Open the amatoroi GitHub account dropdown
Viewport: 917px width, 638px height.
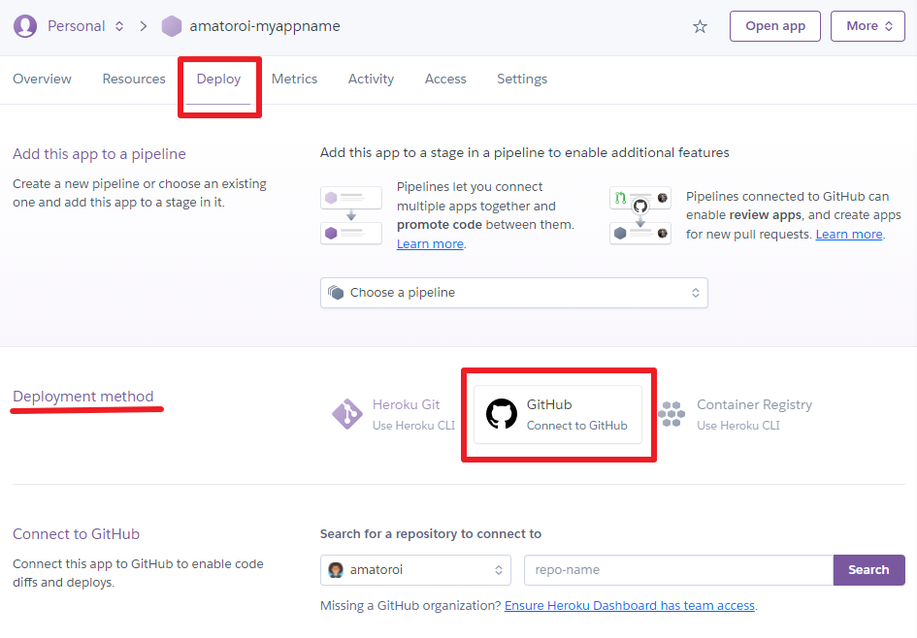[416, 570]
